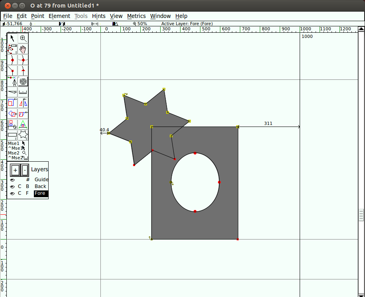This screenshot has width=365, height=297.
Task: Open the Element menu
Action: pyautogui.click(x=59, y=16)
